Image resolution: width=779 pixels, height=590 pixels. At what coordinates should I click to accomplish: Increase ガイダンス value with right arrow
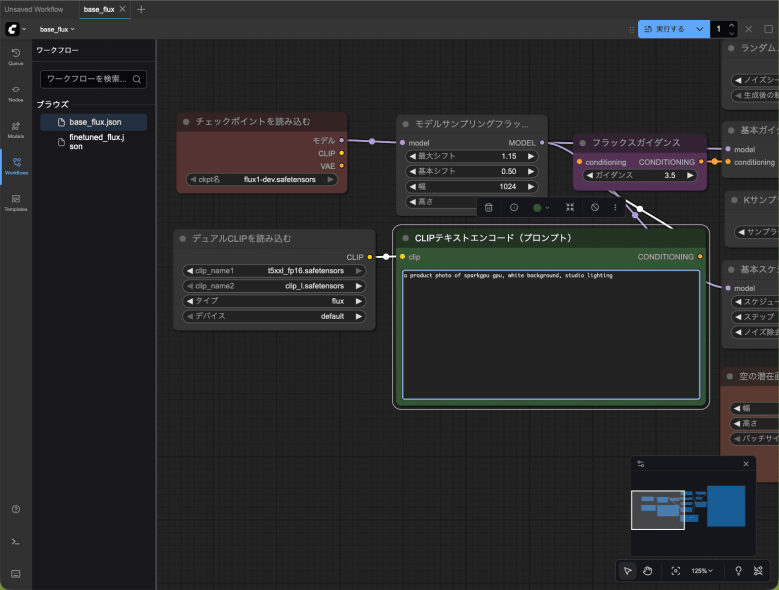pos(690,175)
